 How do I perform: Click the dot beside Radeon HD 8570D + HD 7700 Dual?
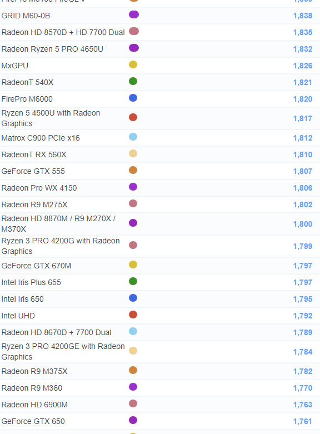pos(134,31)
